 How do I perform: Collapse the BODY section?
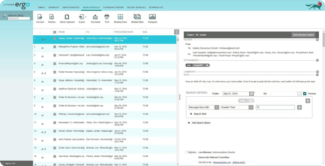(317, 75)
